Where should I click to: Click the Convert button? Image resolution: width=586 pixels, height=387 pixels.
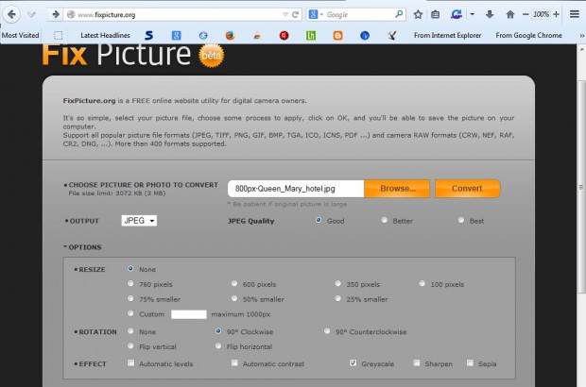(x=467, y=189)
